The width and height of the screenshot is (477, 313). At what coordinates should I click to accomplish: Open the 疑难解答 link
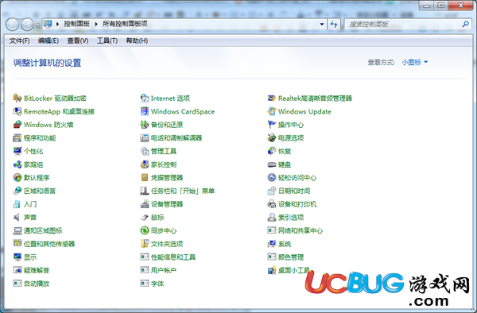point(37,270)
